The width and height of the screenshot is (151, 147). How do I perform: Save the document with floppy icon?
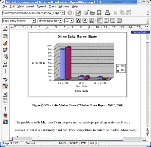tap(99, 13)
